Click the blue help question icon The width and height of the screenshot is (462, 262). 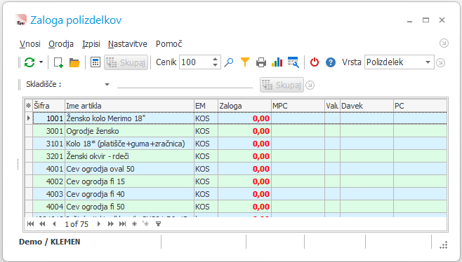pyautogui.click(x=331, y=62)
